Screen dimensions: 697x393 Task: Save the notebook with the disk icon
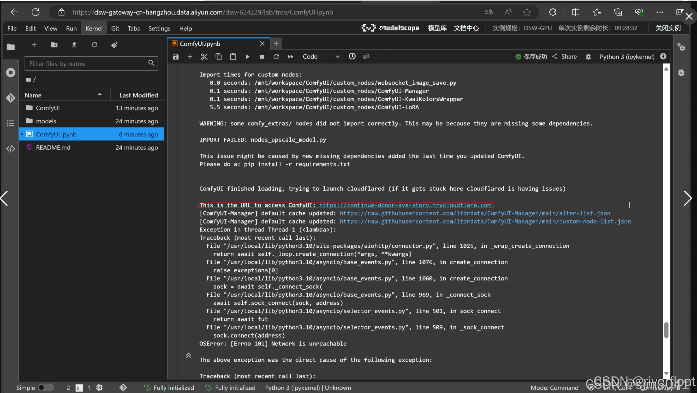tap(175, 57)
